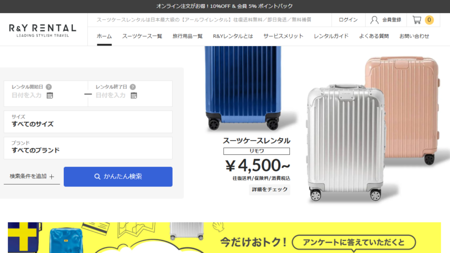Go to スーツケース一覧 menu item
The image size is (450, 253).
point(142,36)
